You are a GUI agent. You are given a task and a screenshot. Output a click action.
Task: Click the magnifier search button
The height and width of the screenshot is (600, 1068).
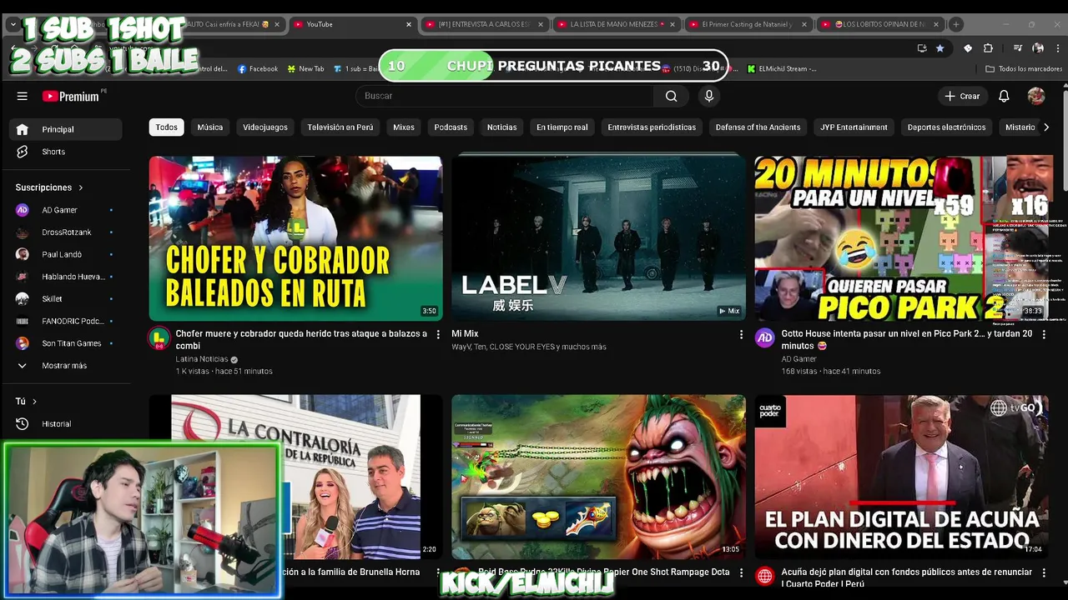pos(671,96)
